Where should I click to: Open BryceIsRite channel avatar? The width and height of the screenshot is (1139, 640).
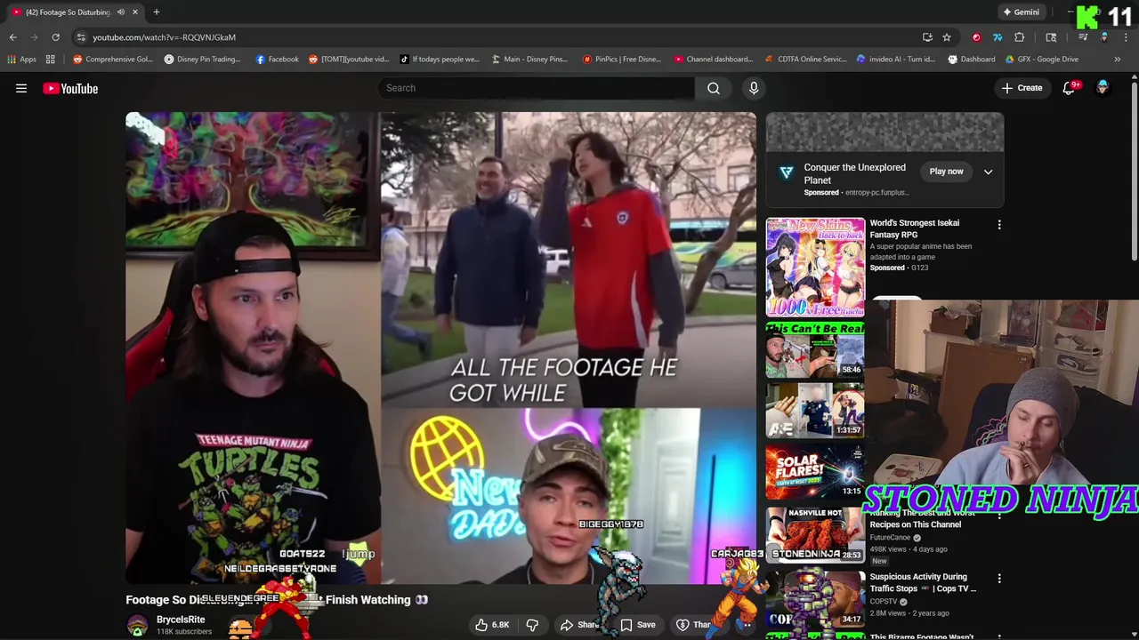click(137, 626)
